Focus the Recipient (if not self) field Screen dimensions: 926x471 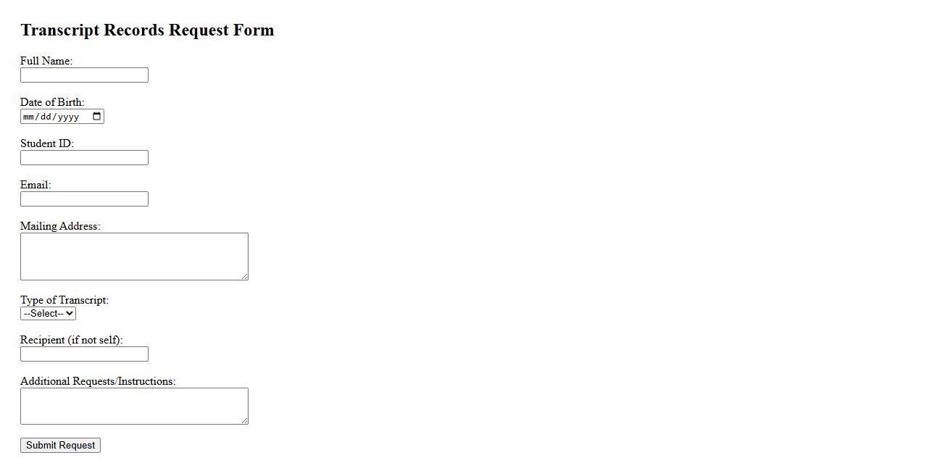coord(84,354)
